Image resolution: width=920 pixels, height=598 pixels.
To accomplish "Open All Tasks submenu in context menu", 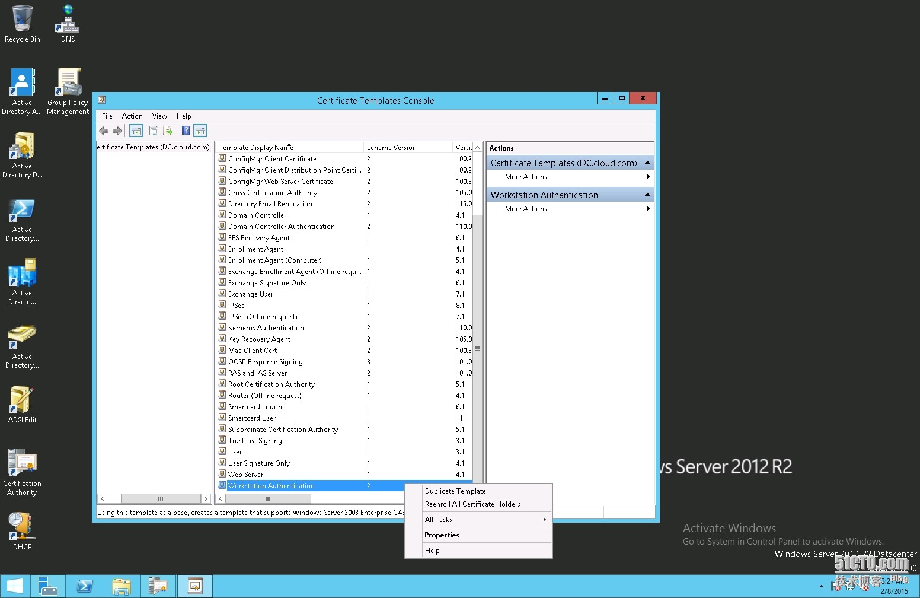I will (478, 520).
